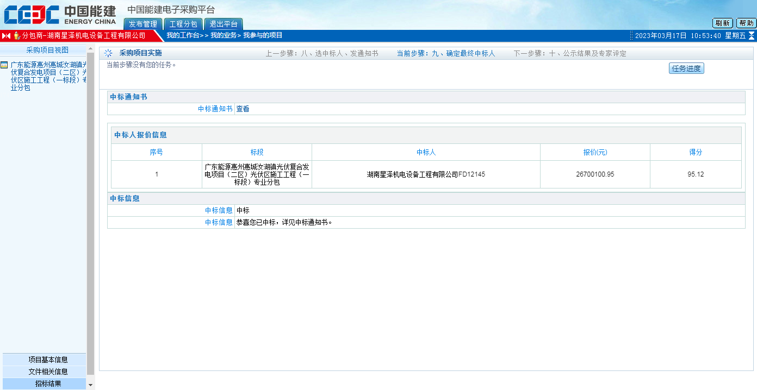Switch to the 工程分包 tab

183,24
